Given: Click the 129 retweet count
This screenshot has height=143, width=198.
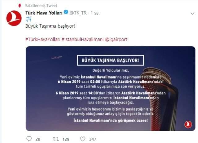Looking at the screenshot, I should click(x=66, y=139).
